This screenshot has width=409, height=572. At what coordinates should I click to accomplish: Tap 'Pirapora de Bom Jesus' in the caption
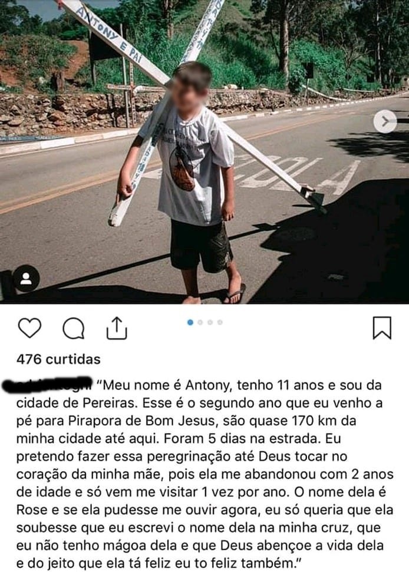(141, 421)
